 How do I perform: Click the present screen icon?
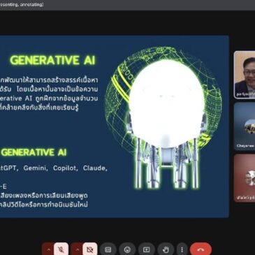[146, 249]
